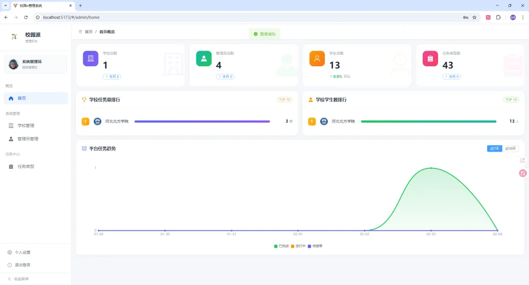Image resolution: width=529 pixels, height=285 pixels.
Task: Switch trend chart to 近30天
Action: pyautogui.click(x=510, y=149)
